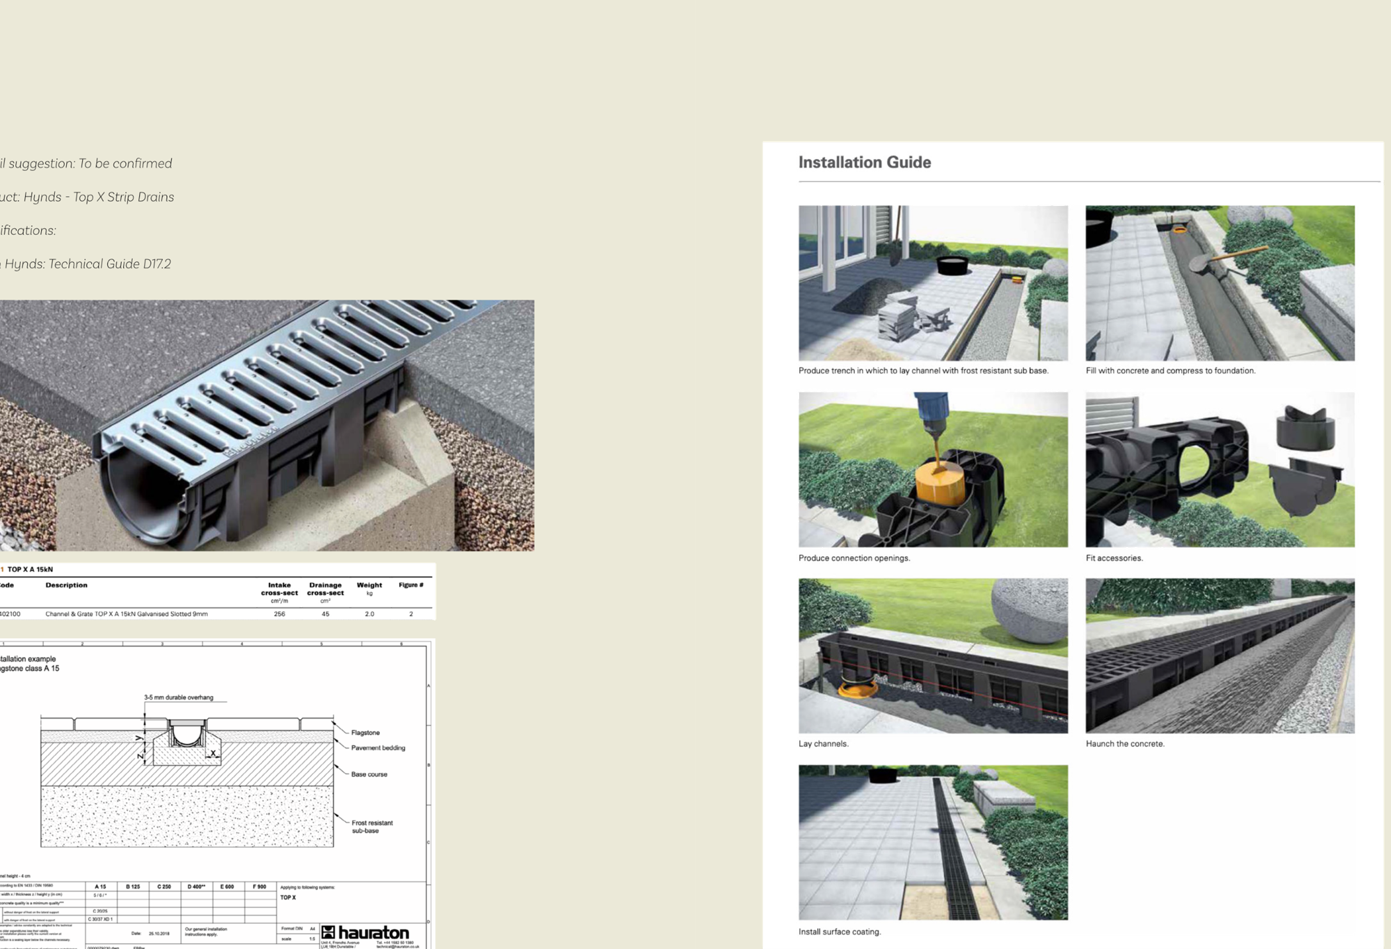
Task: Select the galvanised slotted grate drain product render
Action: 267,425
